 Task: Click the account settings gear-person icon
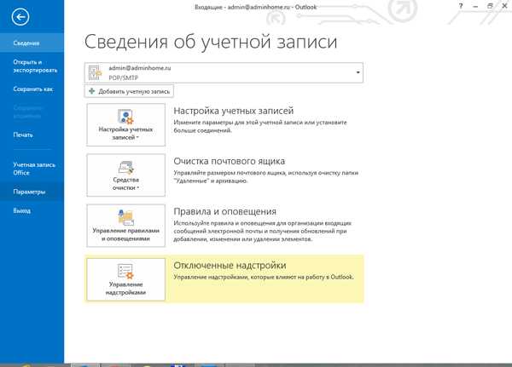[125, 117]
